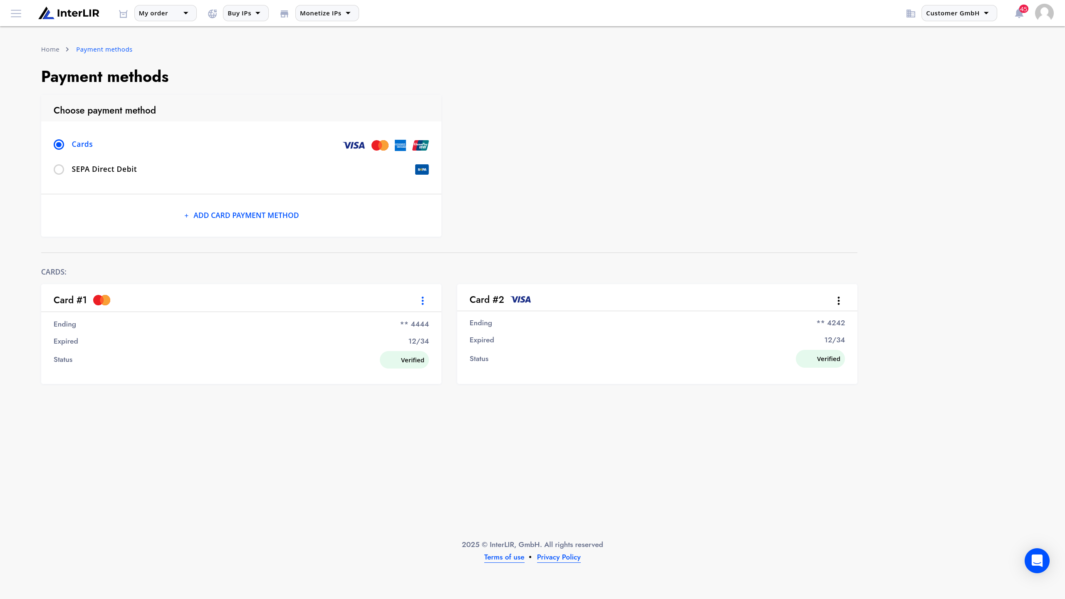Open Card #2 three-dot options menu
Viewport: 1065px width, 599px height.
[839, 301]
